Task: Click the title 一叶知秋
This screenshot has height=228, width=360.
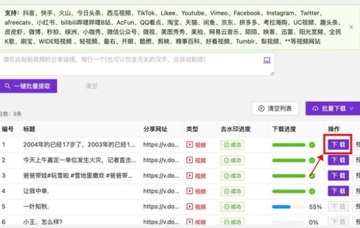Action: (x=36, y=207)
